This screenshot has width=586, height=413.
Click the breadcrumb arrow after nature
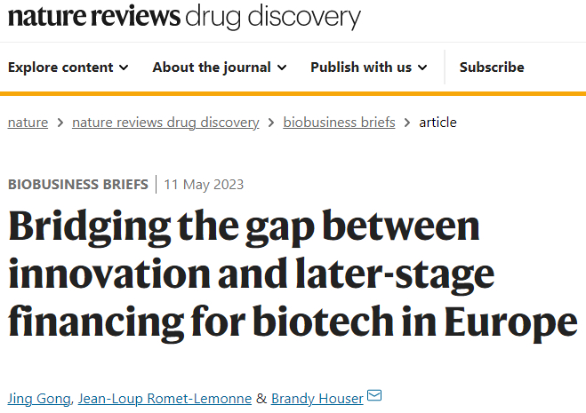pyautogui.click(x=60, y=123)
